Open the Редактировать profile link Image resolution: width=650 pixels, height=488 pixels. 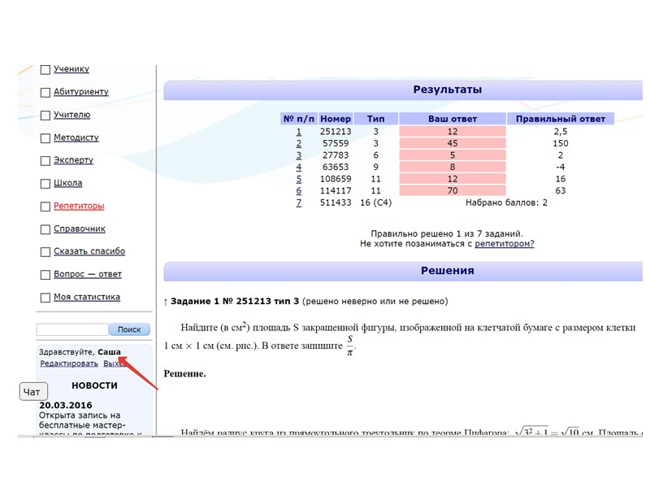69,364
